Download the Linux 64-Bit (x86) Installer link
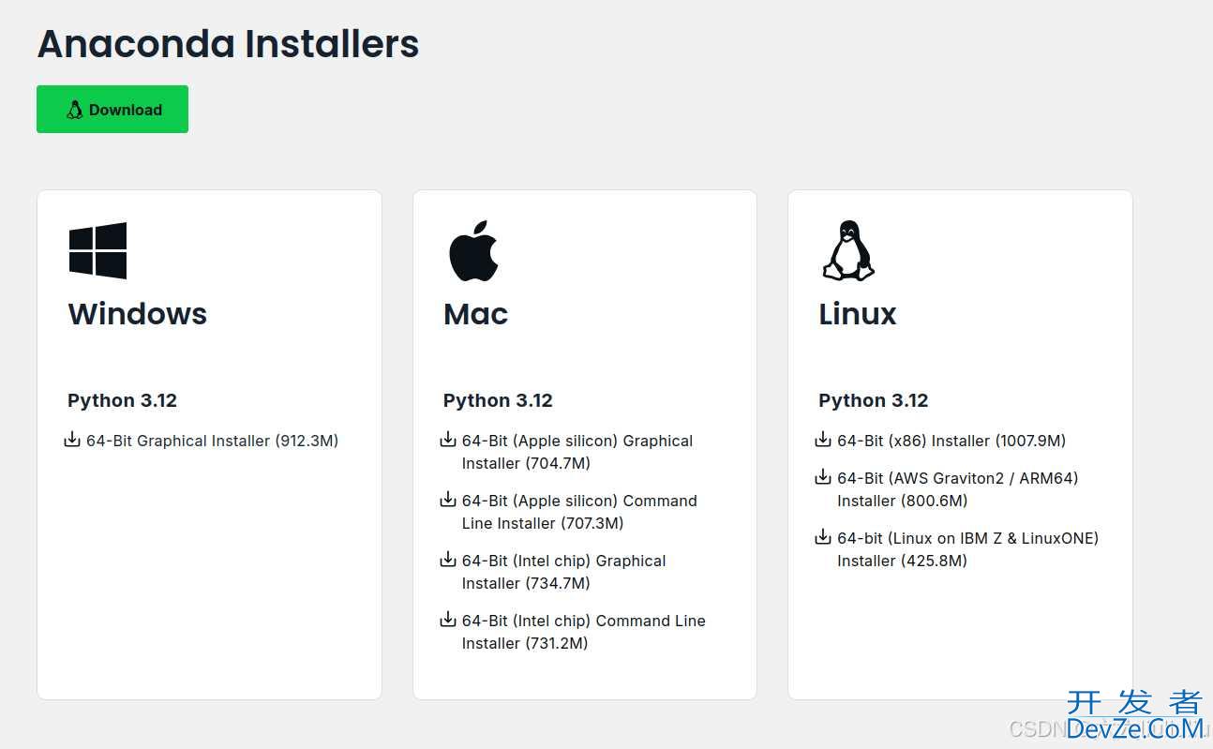The height and width of the screenshot is (749, 1213). [951, 441]
